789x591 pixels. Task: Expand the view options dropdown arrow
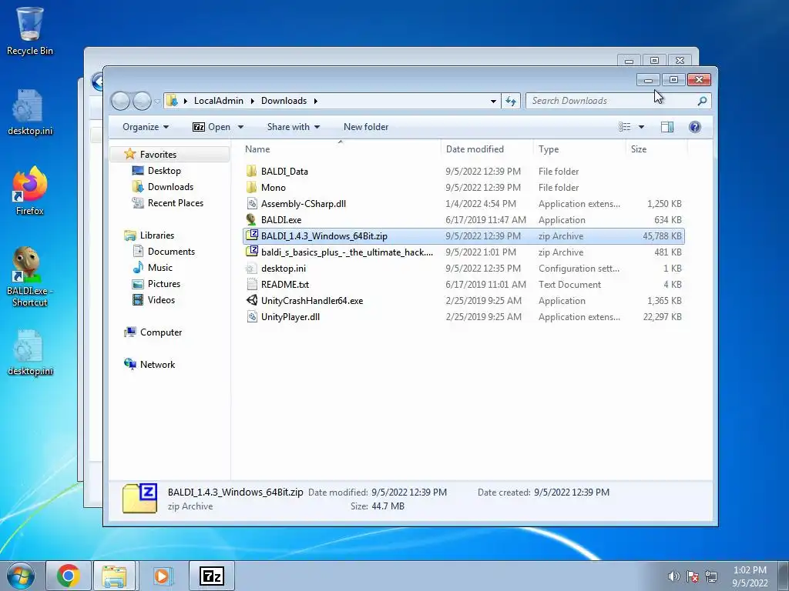[x=641, y=127]
